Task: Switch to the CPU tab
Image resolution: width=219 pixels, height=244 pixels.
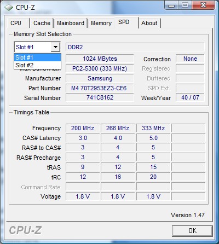Action: pos(18,23)
